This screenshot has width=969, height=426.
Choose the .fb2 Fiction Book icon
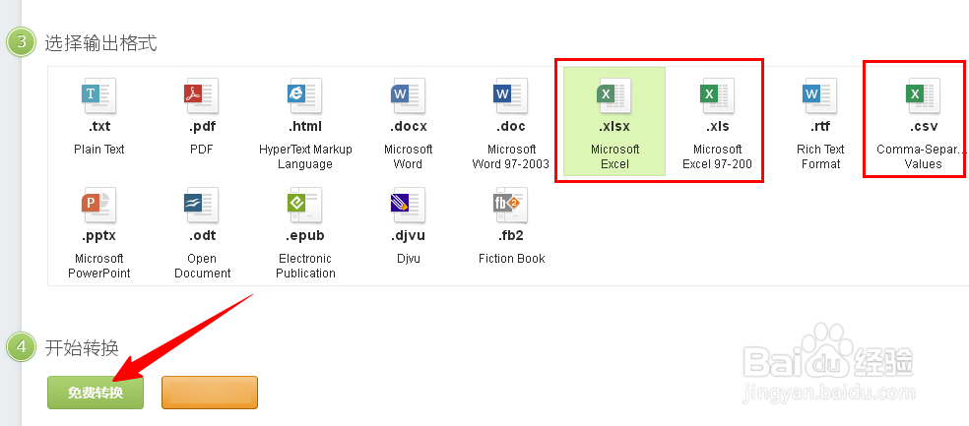[510, 204]
